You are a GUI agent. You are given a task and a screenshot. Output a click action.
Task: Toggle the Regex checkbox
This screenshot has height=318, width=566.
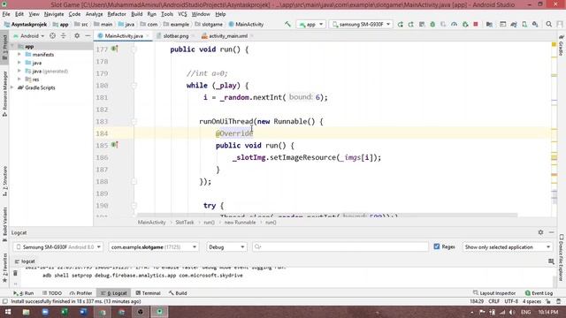pos(437,246)
